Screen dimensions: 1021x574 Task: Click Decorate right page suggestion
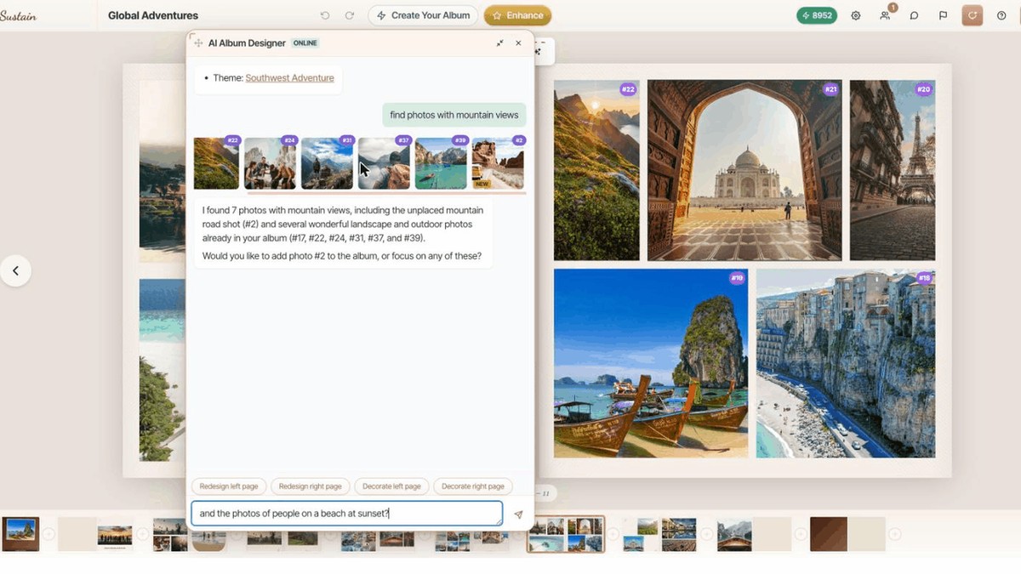point(473,486)
